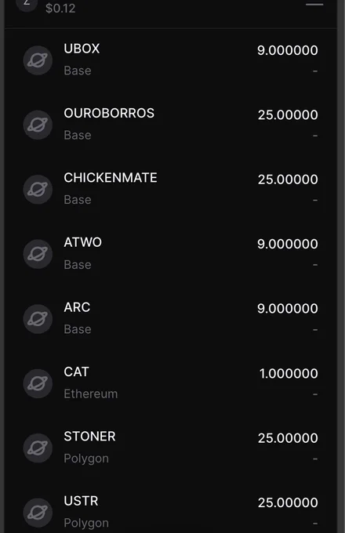Click the OUROBORROS token planet icon
The image size is (345, 533).
coord(38,125)
